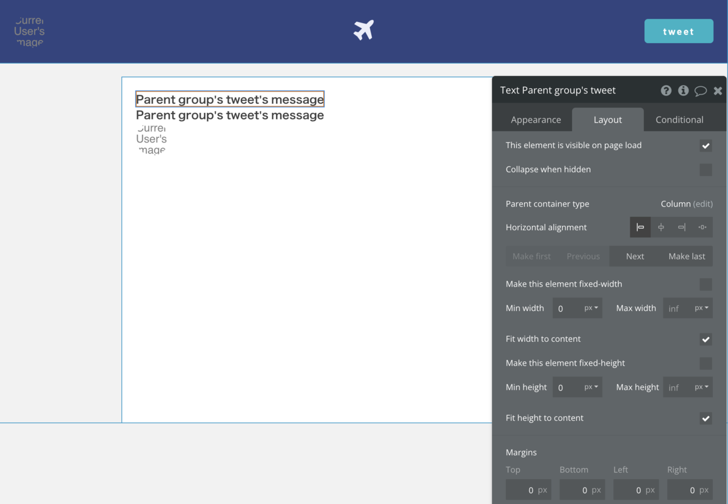This screenshot has width=728, height=504.
Task: Switch to the Conditional tab
Action: 679,120
